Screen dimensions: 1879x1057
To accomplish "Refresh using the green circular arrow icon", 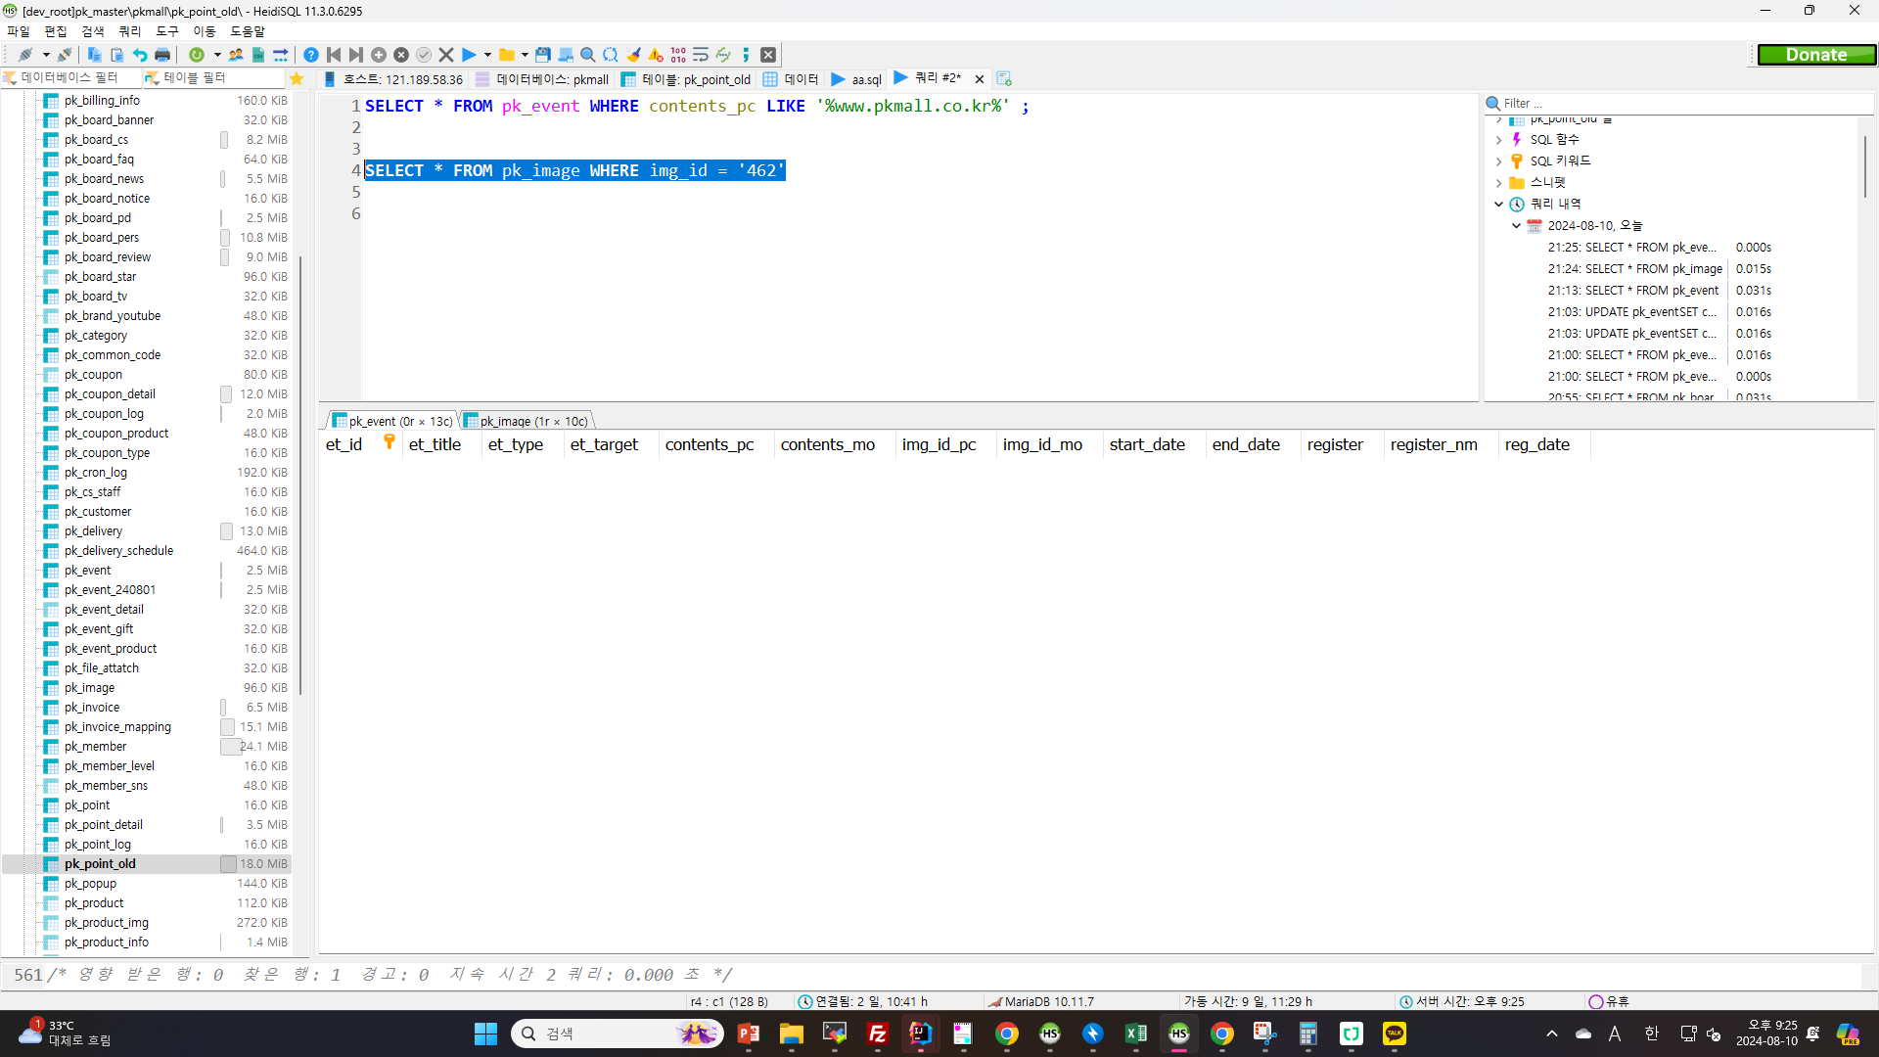I will [x=197, y=55].
